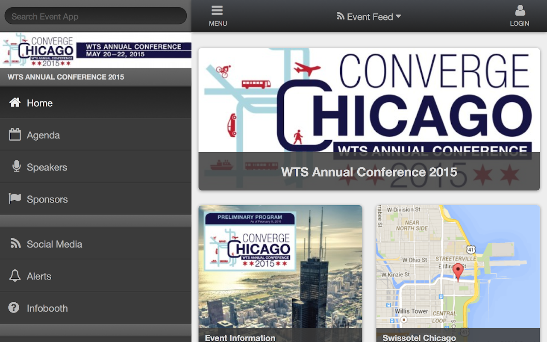
Task: Open the Agenda menu label
Action: [43, 135]
